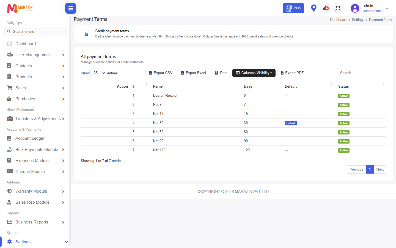Viewport: 396px width, 248px height.
Task: Click the Print button
Action: (221, 73)
